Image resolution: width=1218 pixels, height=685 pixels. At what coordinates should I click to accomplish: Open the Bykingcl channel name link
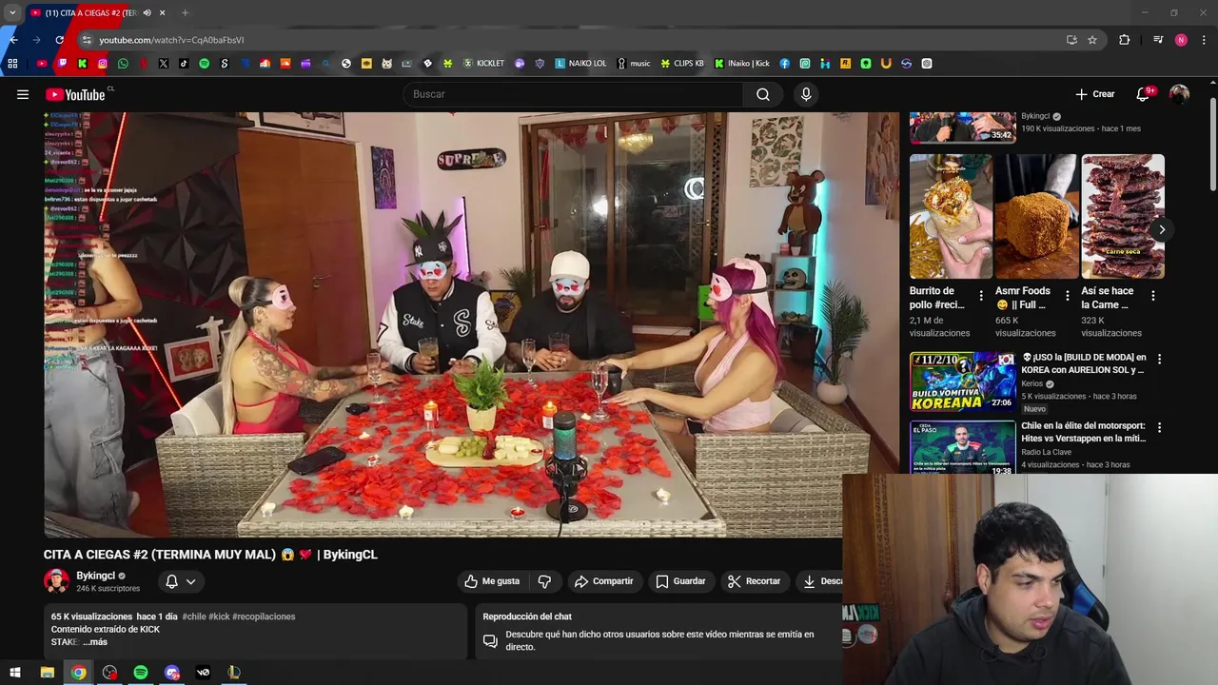tap(95, 576)
